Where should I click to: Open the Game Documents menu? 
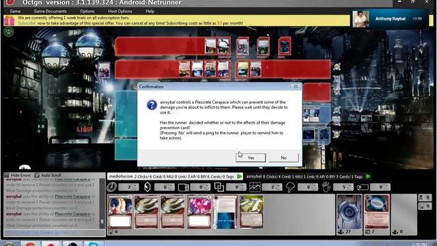pos(50,11)
